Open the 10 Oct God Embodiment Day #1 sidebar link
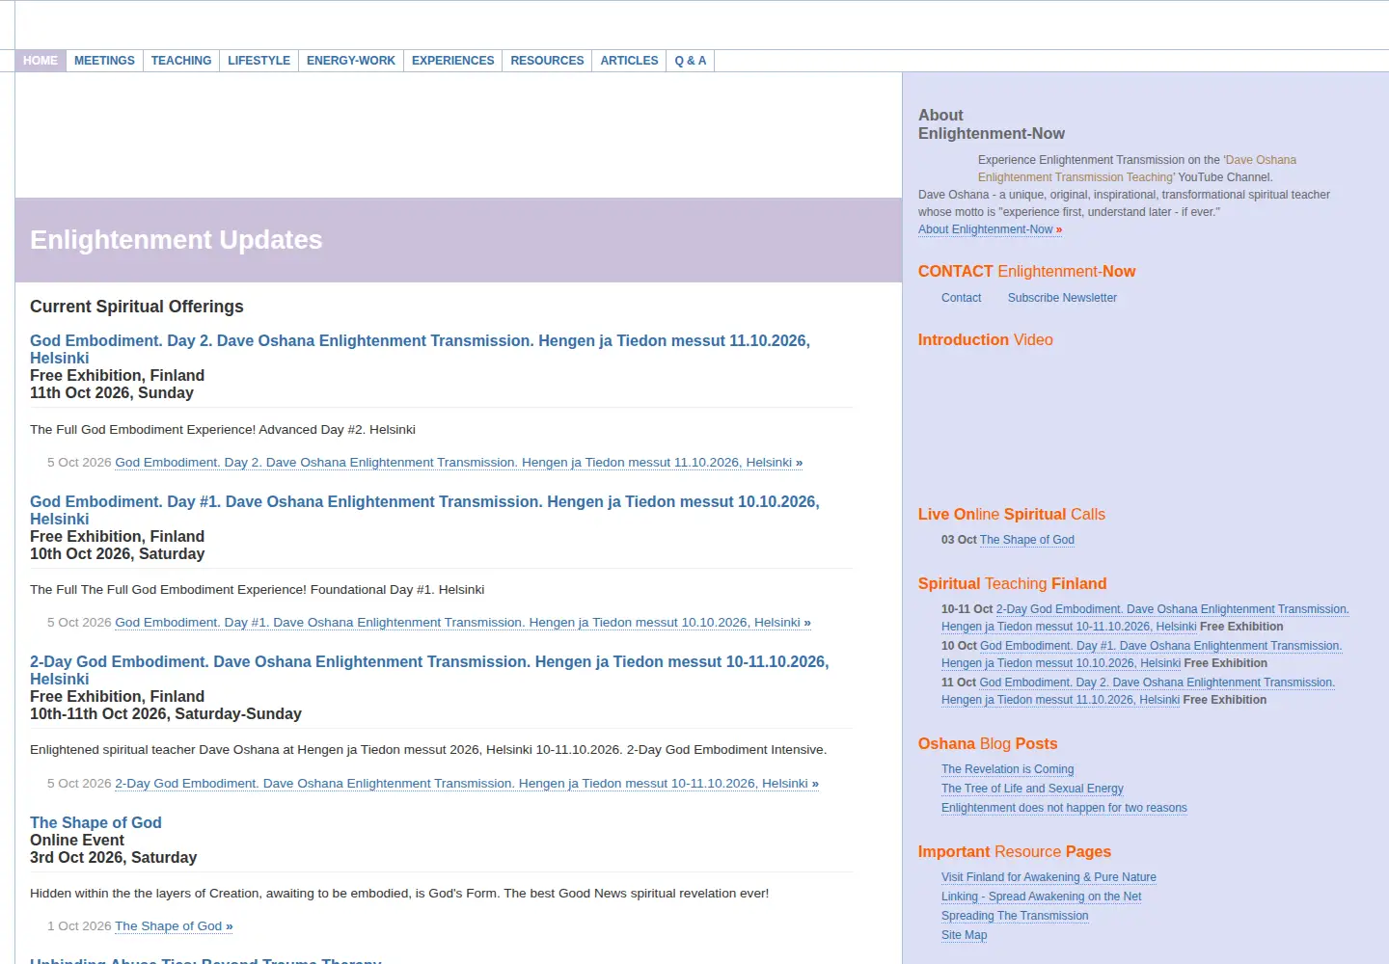The height and width of the screenshot is (964, 1389). click(x=1142, y=655)
